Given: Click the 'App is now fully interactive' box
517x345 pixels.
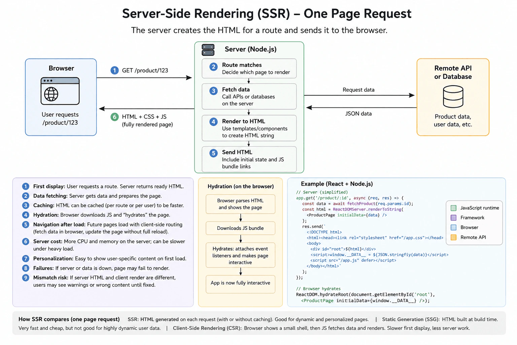Looking at the screenshot, I should click(x=240, y=284).
